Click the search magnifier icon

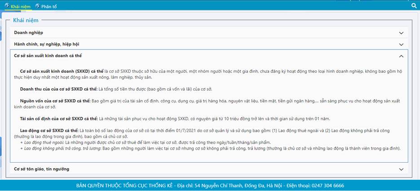(x=414, y=6)
